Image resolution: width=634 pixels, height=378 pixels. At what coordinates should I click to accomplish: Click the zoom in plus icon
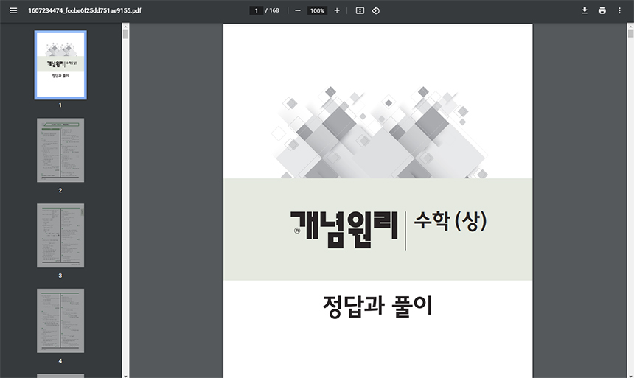337,10
